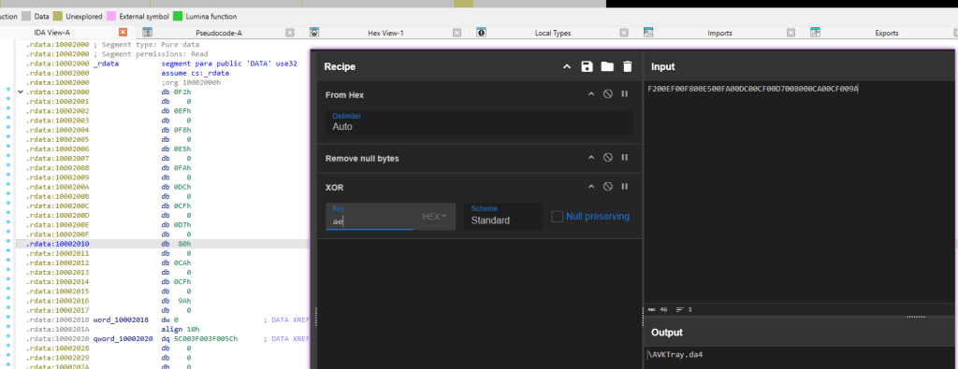Collapse the From Hex operation

click(x=591, y=94)
